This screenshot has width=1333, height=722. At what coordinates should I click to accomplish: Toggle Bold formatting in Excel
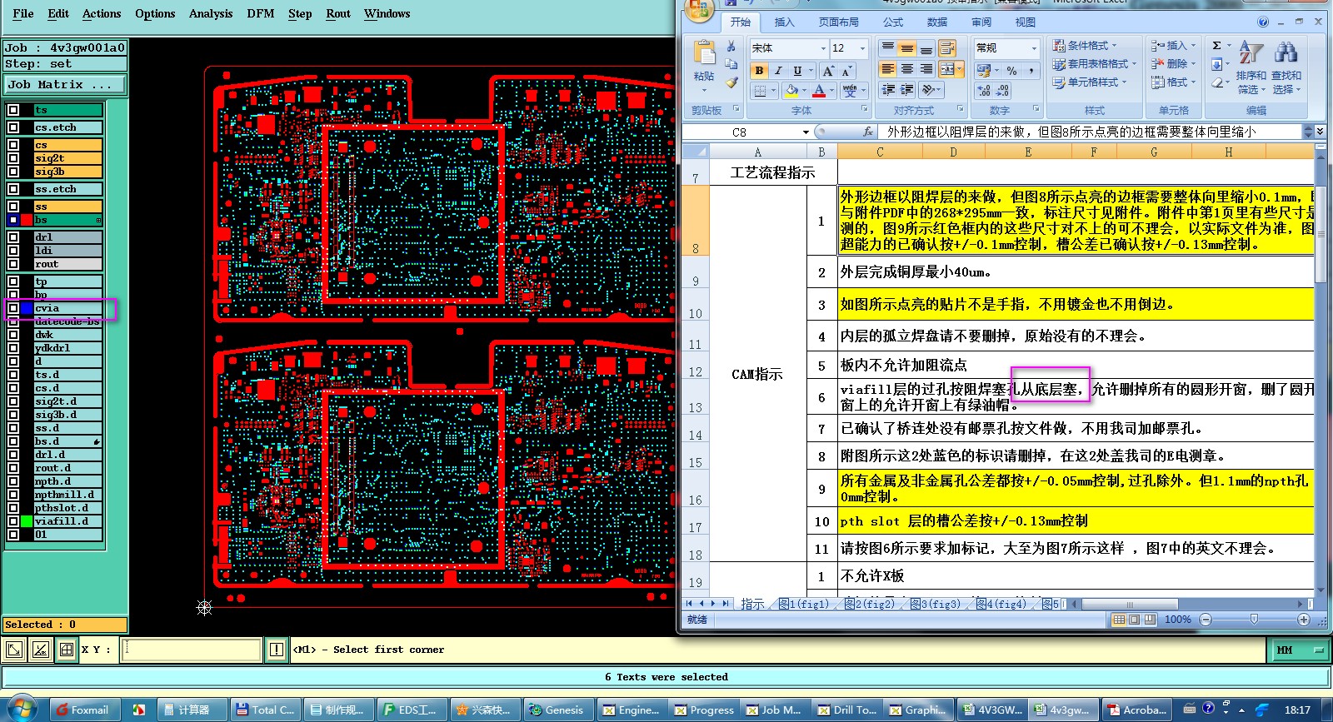click(759, 71)
